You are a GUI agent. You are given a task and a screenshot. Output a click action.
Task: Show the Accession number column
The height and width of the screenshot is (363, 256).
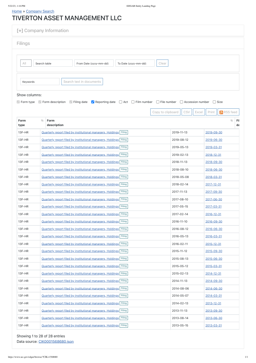click(x=182, y=102)
